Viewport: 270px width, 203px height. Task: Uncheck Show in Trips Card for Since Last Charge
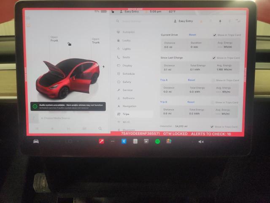point(214,58)
